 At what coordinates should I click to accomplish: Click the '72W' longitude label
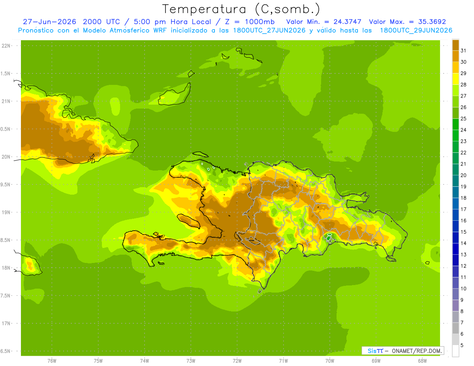(237, 361)
